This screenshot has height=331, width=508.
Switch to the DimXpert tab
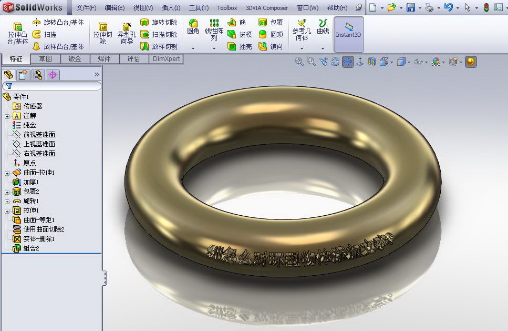coord(166,59)
